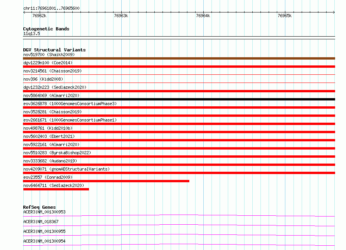346x250 pixels.
Task: Open dgv1229n100 (Coe2014) variant label
Action: (48, 63)
